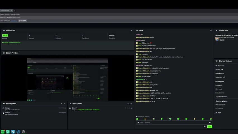The height and width of the screenshot is (134, 238).
Task: Open the emoji picker in the message box
Action: (210, 123)
